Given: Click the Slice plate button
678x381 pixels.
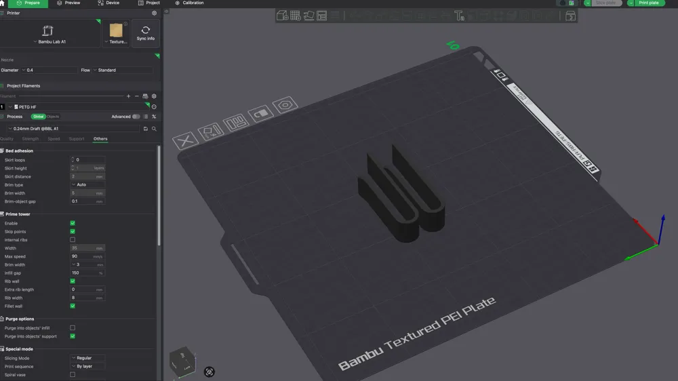Looking at the screenshot, I should coord(606,3).
